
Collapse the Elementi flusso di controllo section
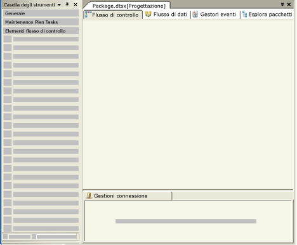[x=41, y=31]
